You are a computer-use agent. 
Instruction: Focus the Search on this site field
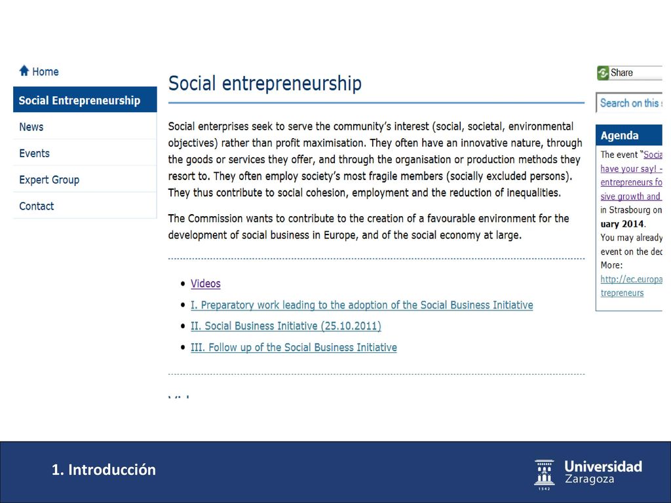pos(630,103)
